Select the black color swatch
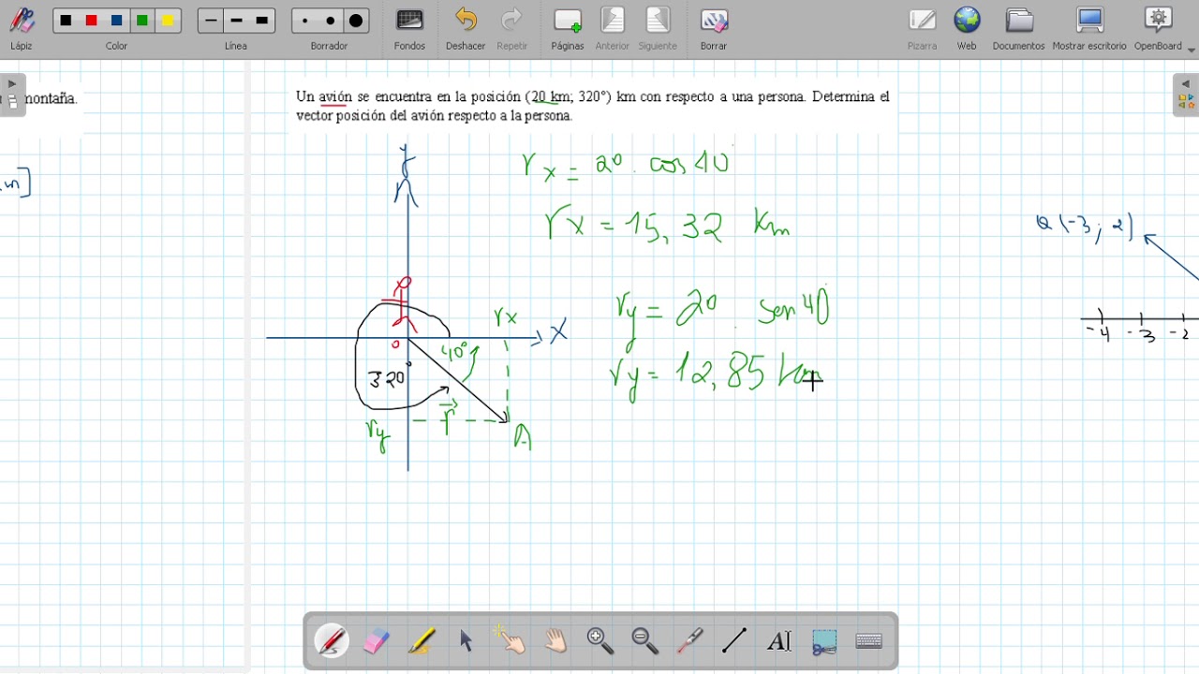Screen dimensions: 1199x674 coord(66,21)
